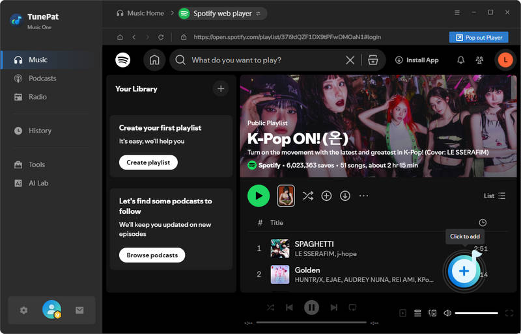Open the TunePat hamburger menu

pos(457,12)
